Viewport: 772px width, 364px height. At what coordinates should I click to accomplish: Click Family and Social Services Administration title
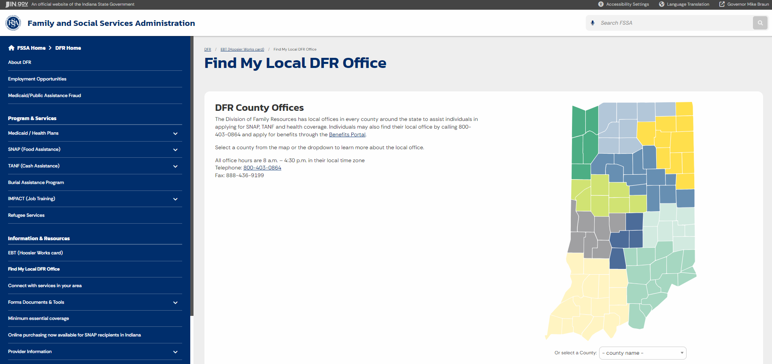pyautogui.click(x=111, y=23)
